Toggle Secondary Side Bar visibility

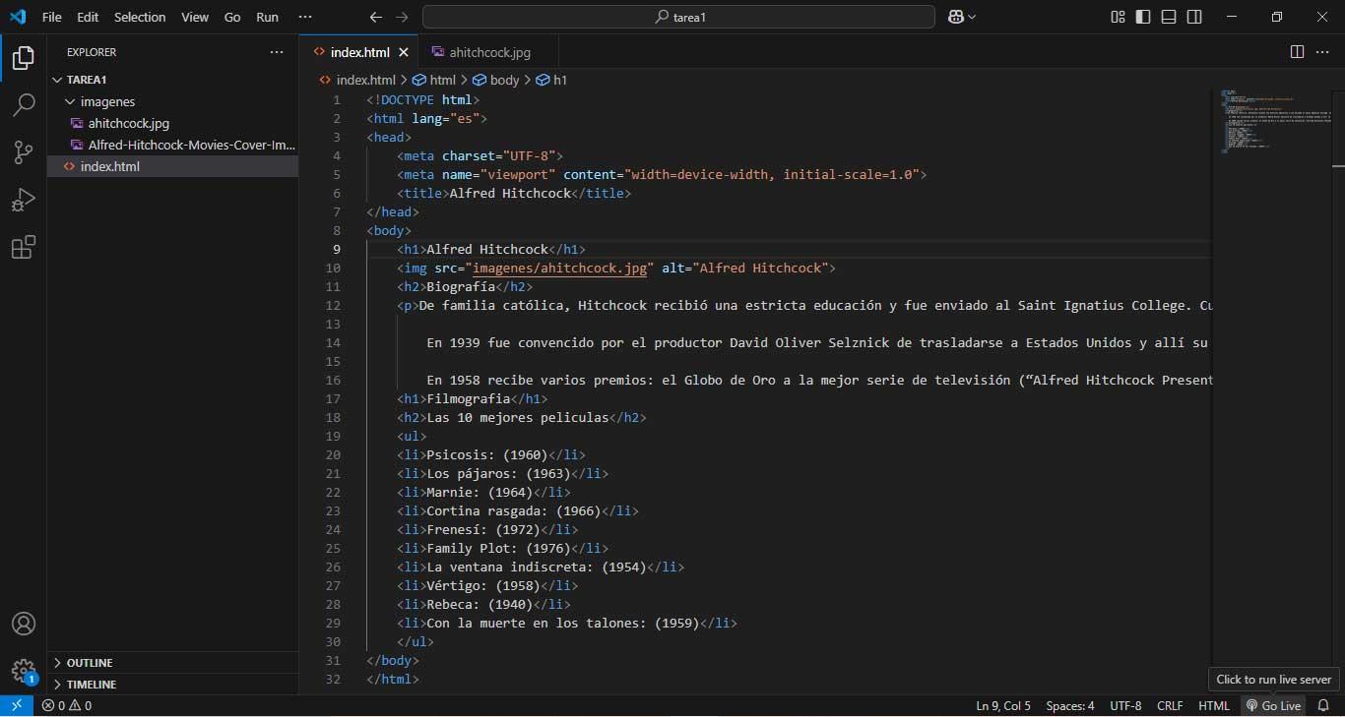point(1194,17)
